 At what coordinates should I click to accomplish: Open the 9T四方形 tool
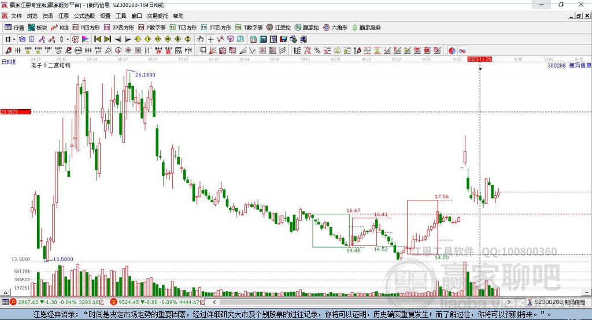(216, 28)
